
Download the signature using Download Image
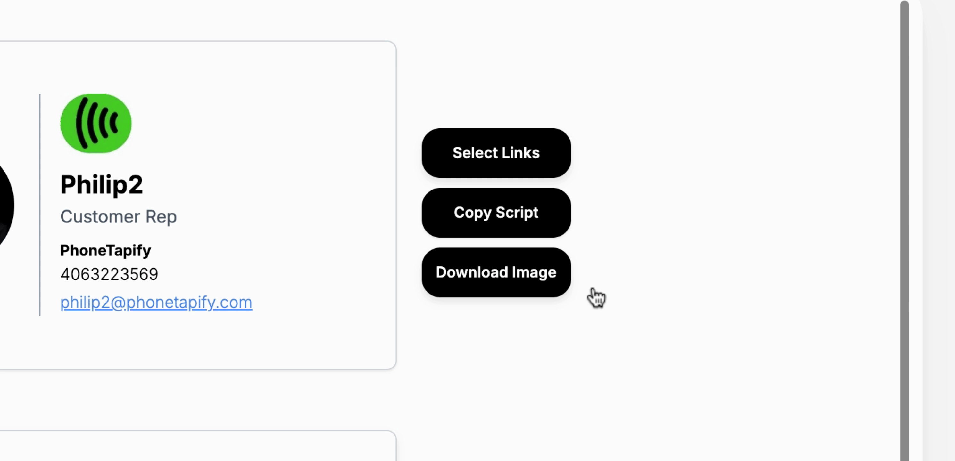496,272
